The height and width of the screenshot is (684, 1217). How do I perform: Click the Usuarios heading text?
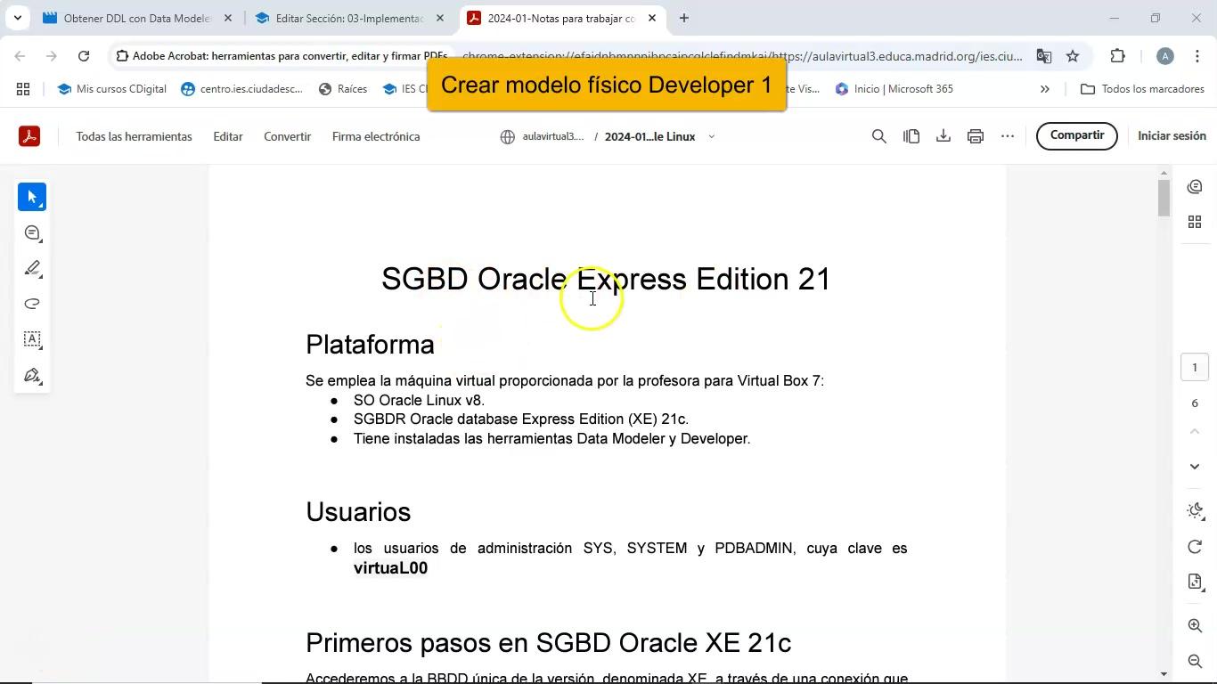[x=358, y=512]
